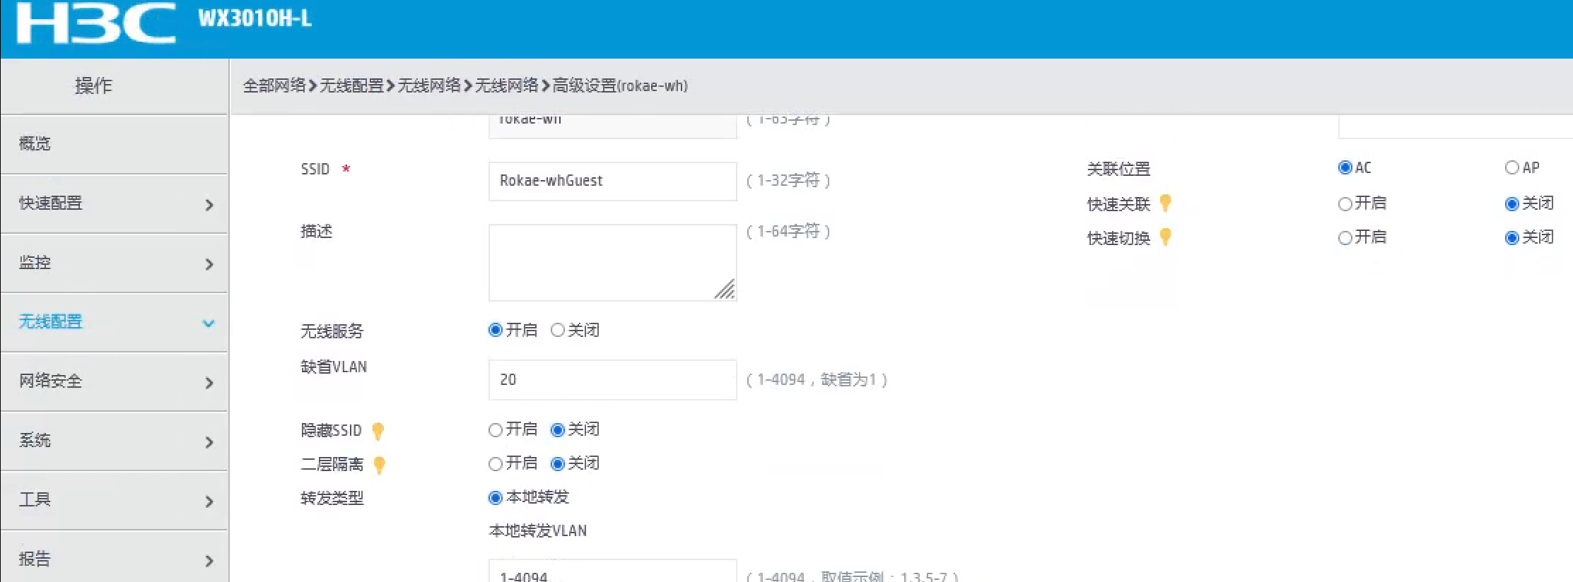Open the 无线配置 sidebar menu item

115,322
